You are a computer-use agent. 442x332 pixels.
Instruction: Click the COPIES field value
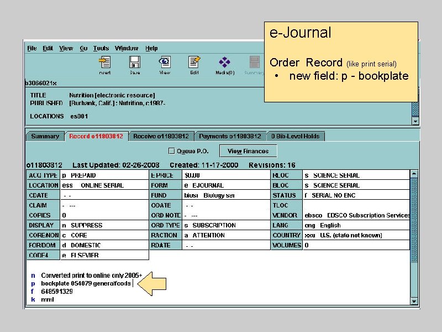tap(104, 215)
